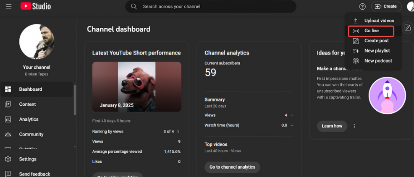This screenshot has height=177, width=414.
Task: Open the three-dot menu beside Learn how
Action: pos(354,126)
